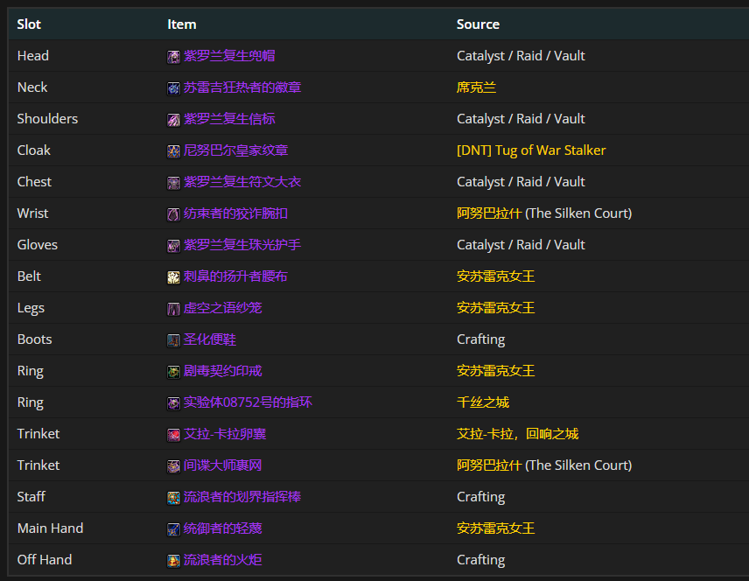Click the Legs row item icon
Viewport: 749px width, 581px height.
(174, 308)
